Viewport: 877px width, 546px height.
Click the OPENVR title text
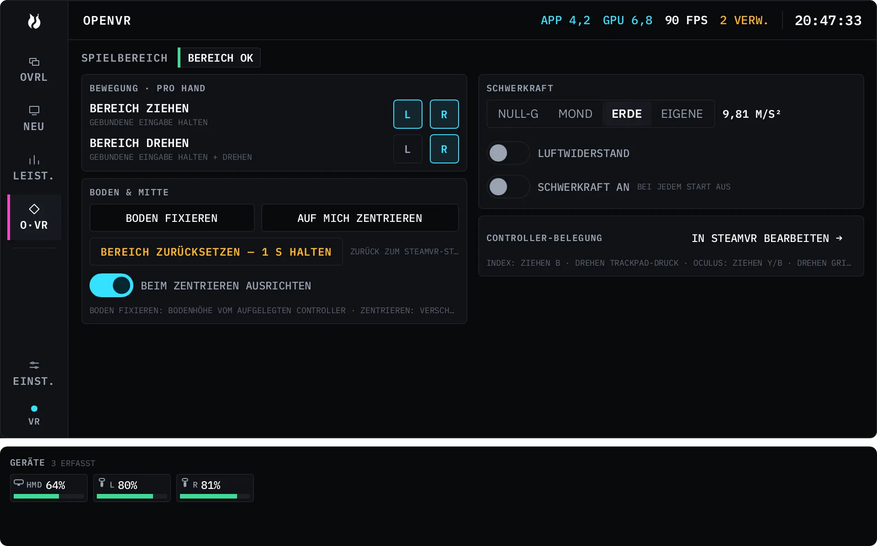pyautogui.click(x=107, y=21)
